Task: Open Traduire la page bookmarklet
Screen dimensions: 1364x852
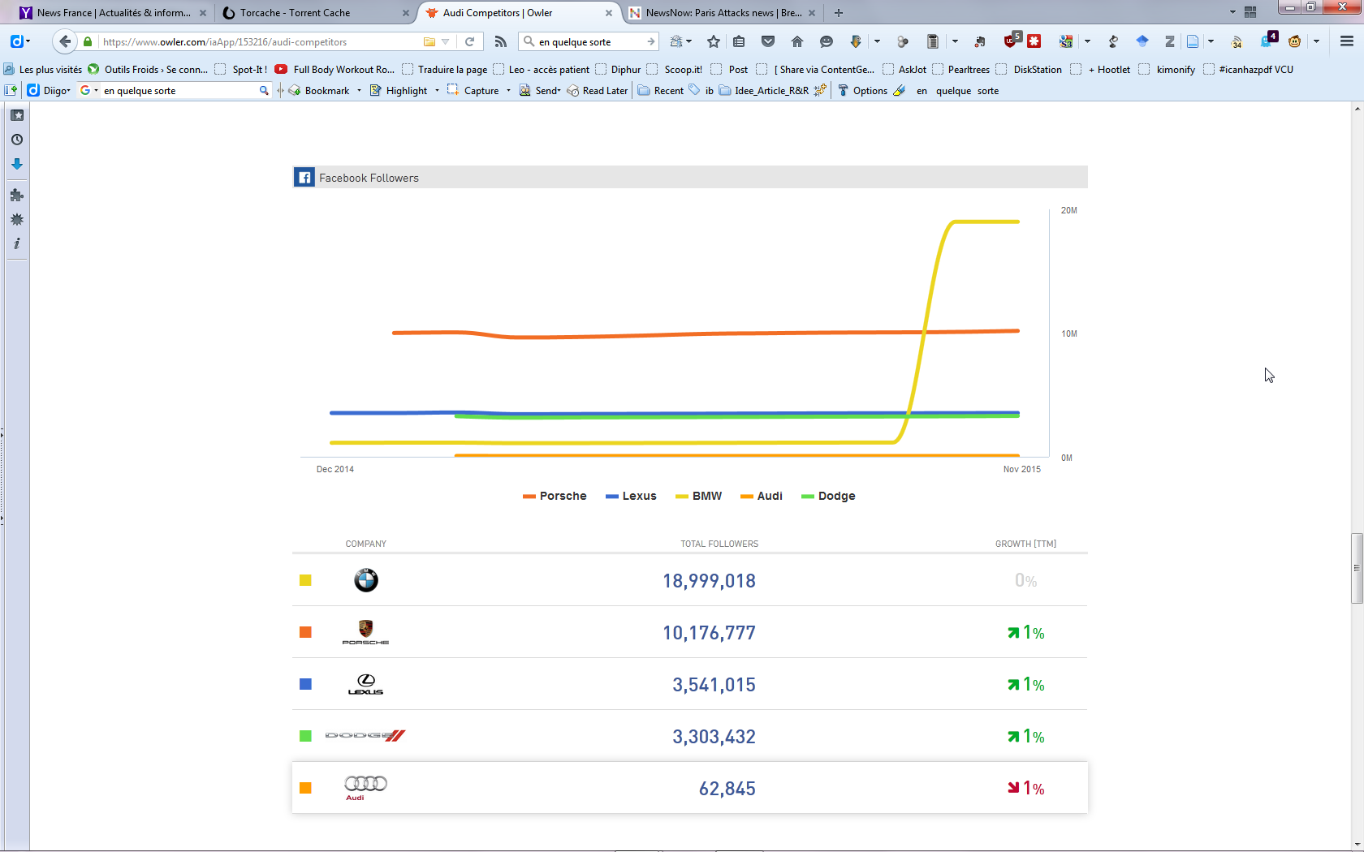Action: pos(444,70)
